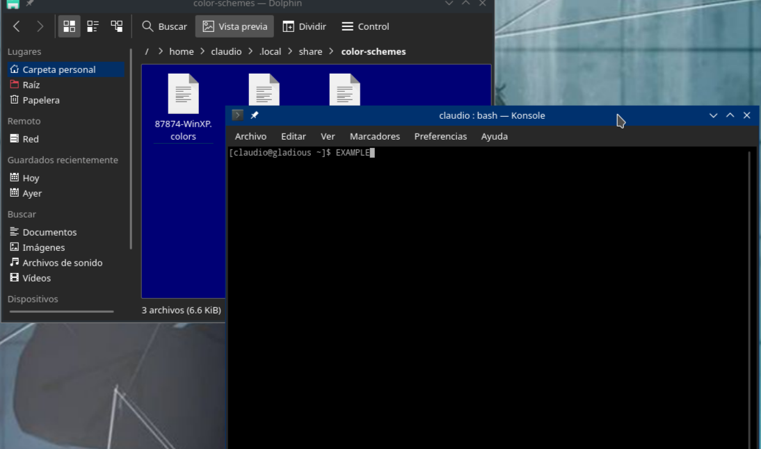Open Buscar search in Dolphin
This screenshot has height=449, width=761.
tap(165, 26)
